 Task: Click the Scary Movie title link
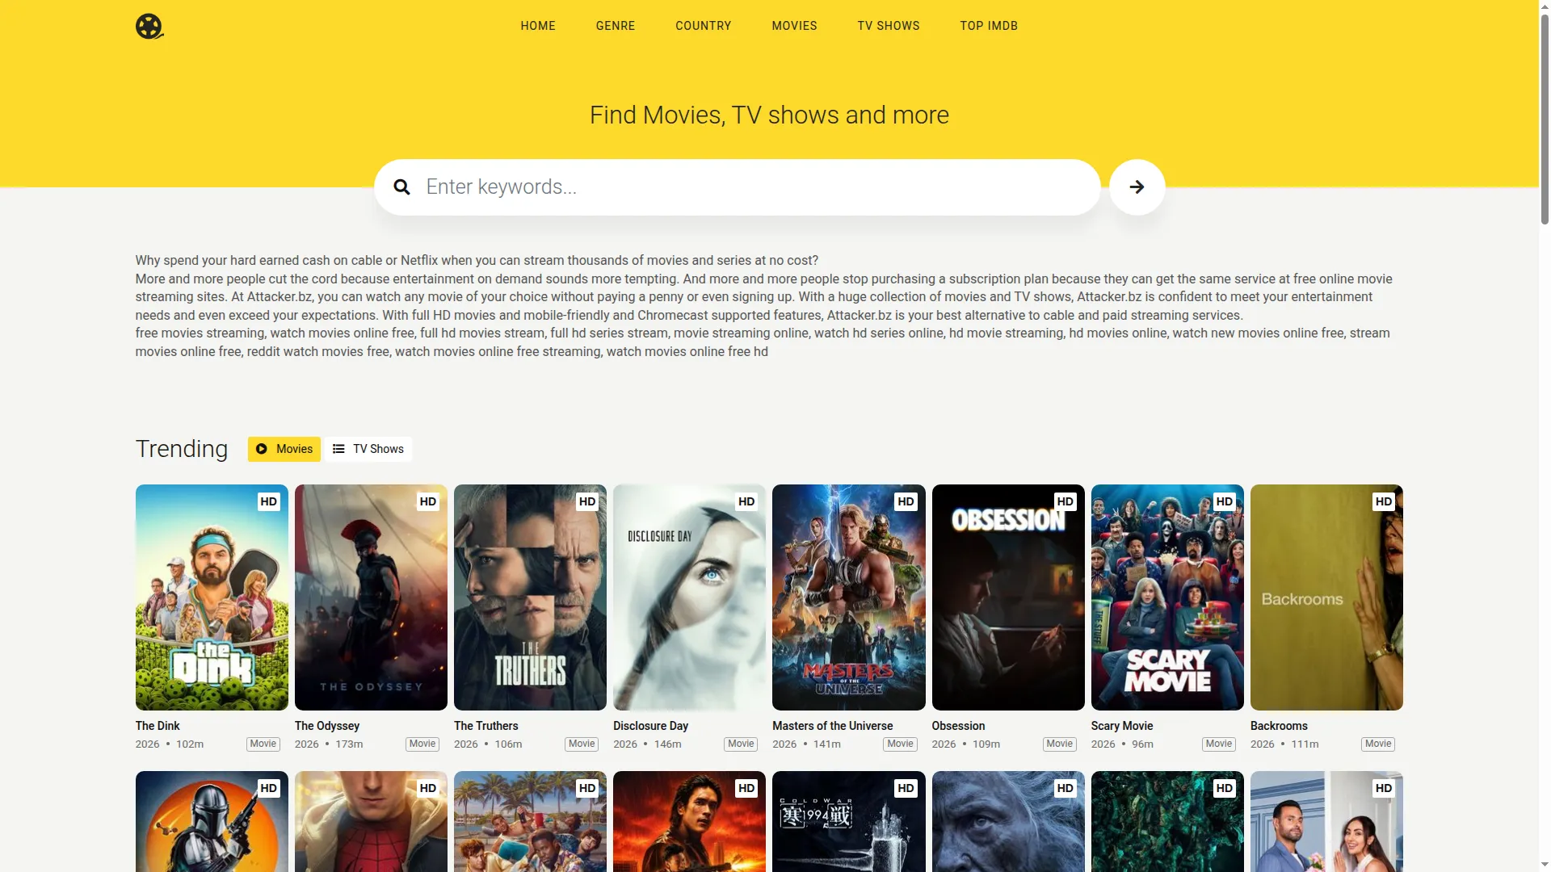1122,726
